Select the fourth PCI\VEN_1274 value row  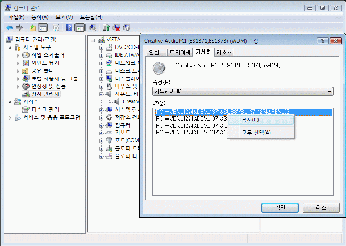coord(191,132)
